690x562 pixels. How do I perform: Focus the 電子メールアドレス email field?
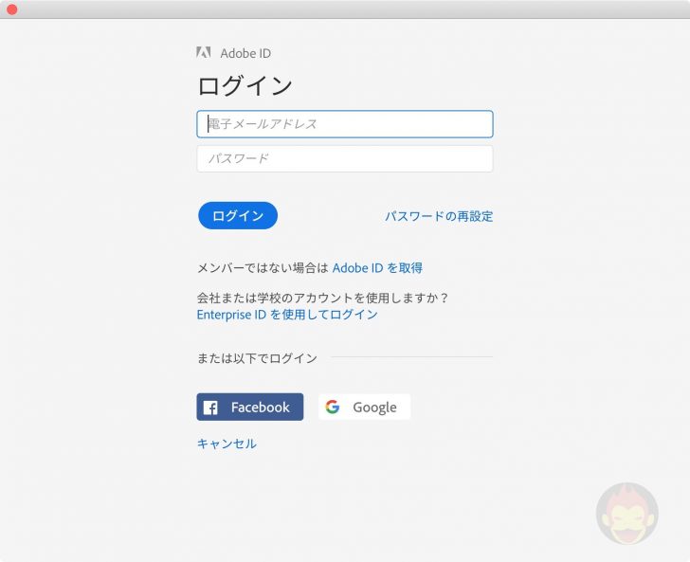(345, 124)
